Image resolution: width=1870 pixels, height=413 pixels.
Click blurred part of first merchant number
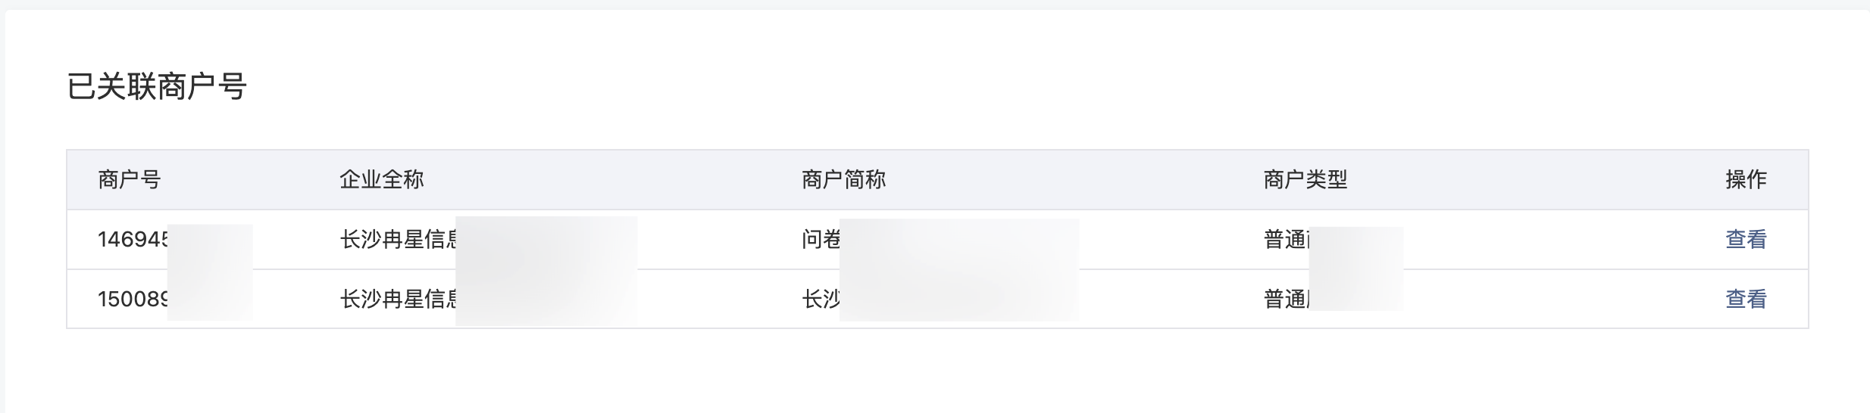point(210,247)
